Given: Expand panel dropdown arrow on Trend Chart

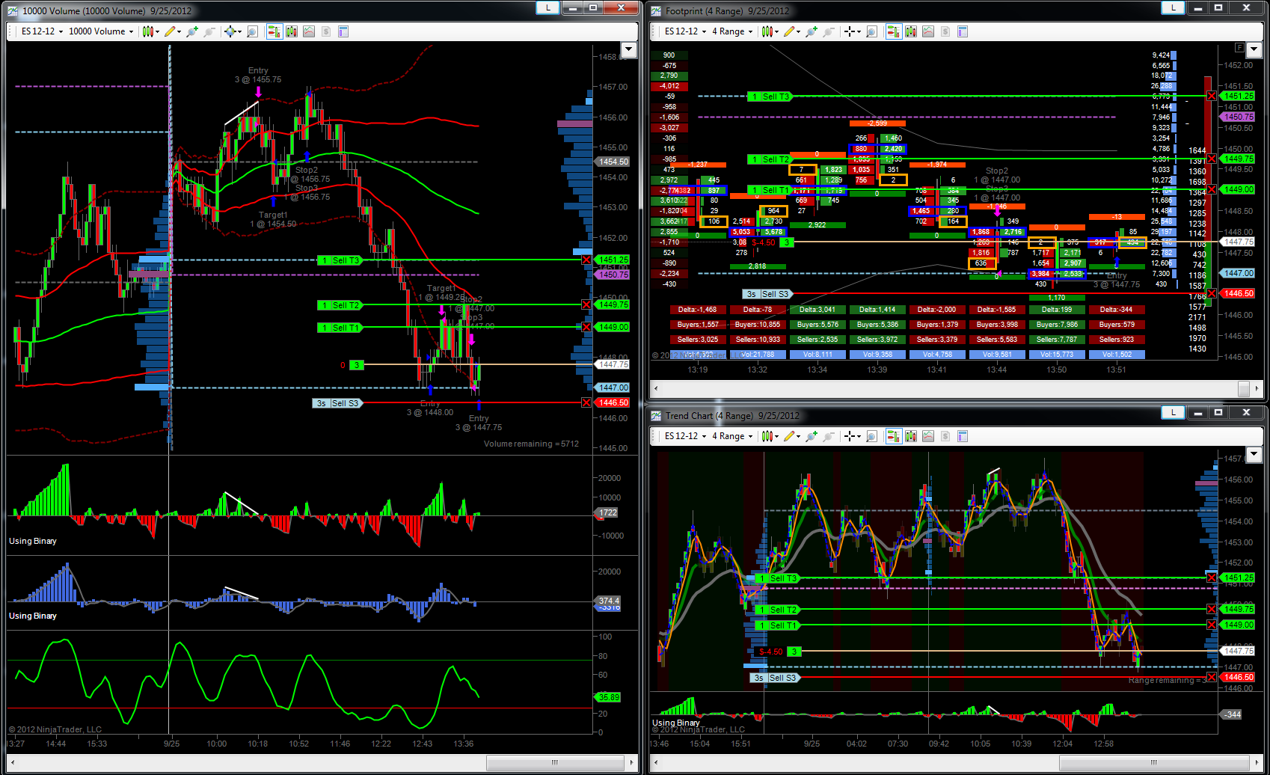Looking at the screenshot, I should 1255,454.
